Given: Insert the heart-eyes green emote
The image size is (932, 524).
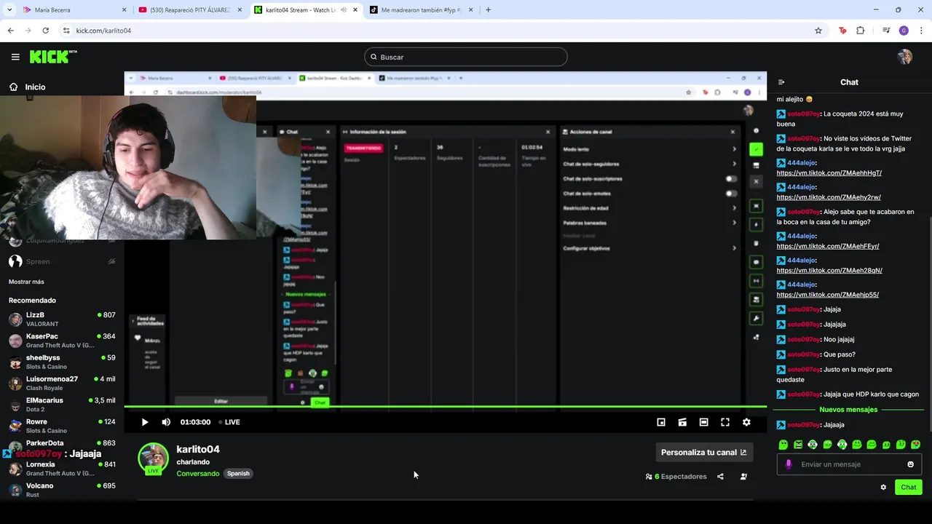Looking at the screenshot, I should click(x=915, y=445).
